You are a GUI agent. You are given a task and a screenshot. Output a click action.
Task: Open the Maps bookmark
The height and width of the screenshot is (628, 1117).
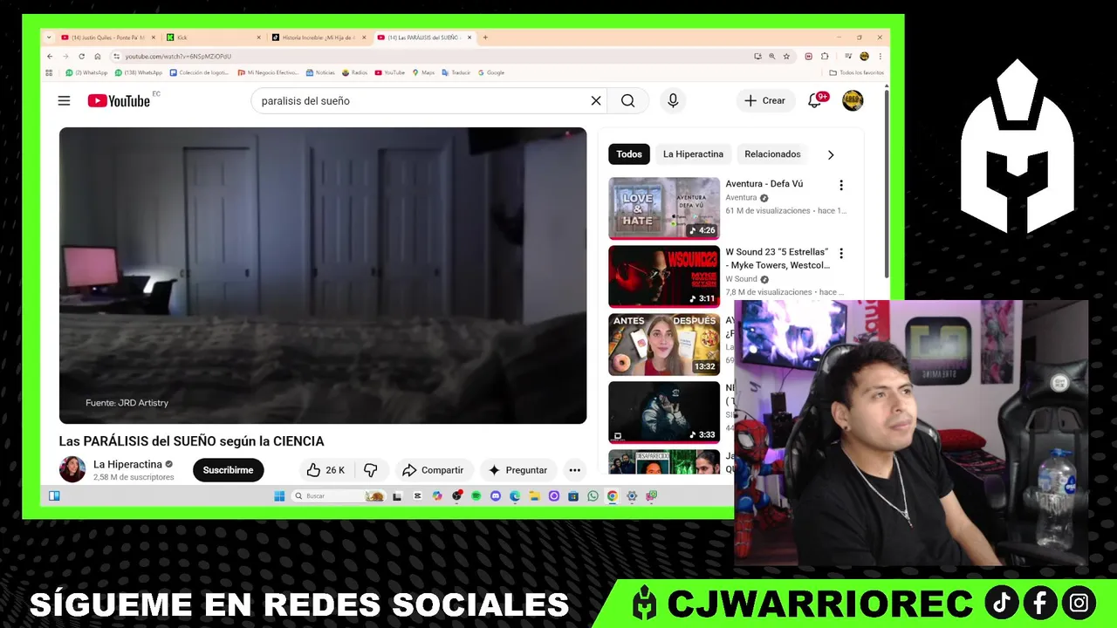[423, 72]
